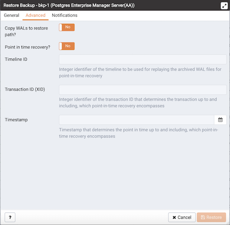Screen dimensions: 230x225
Task: Click the 'Transaction ID (XID)' label
Action: (25, 89)
